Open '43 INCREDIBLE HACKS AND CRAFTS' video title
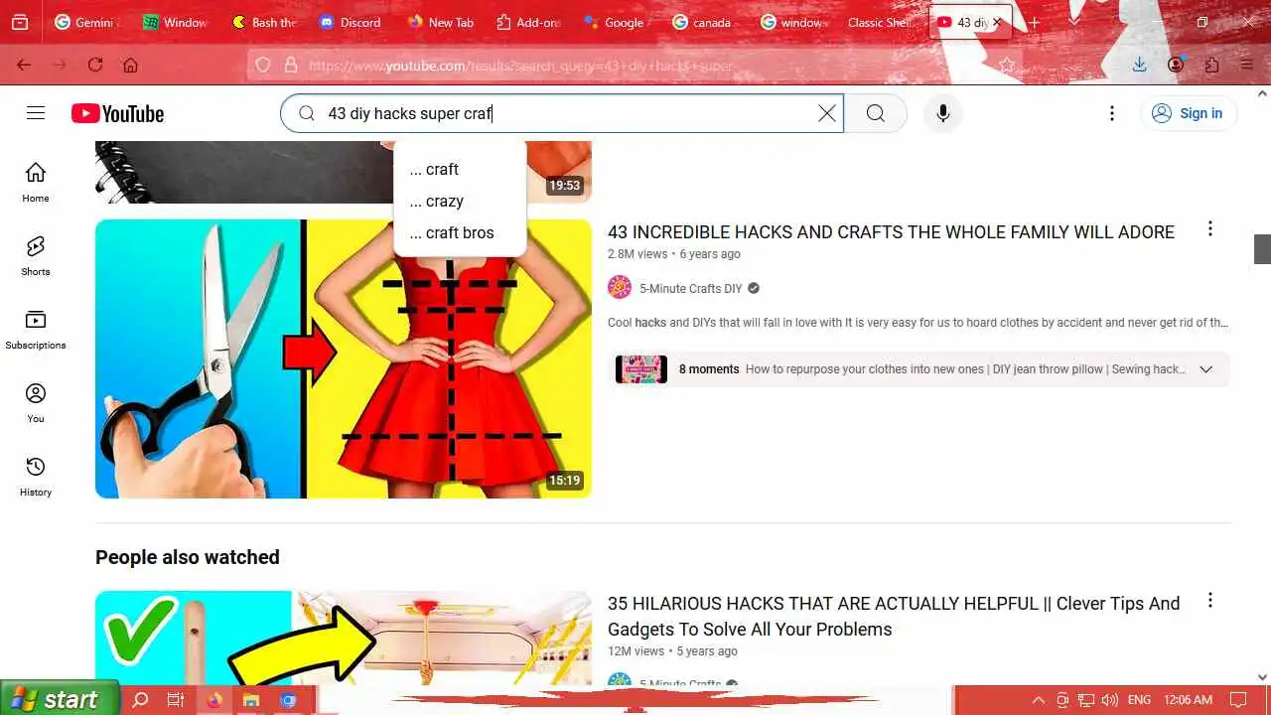1271x715 pixels. [891, 231]
